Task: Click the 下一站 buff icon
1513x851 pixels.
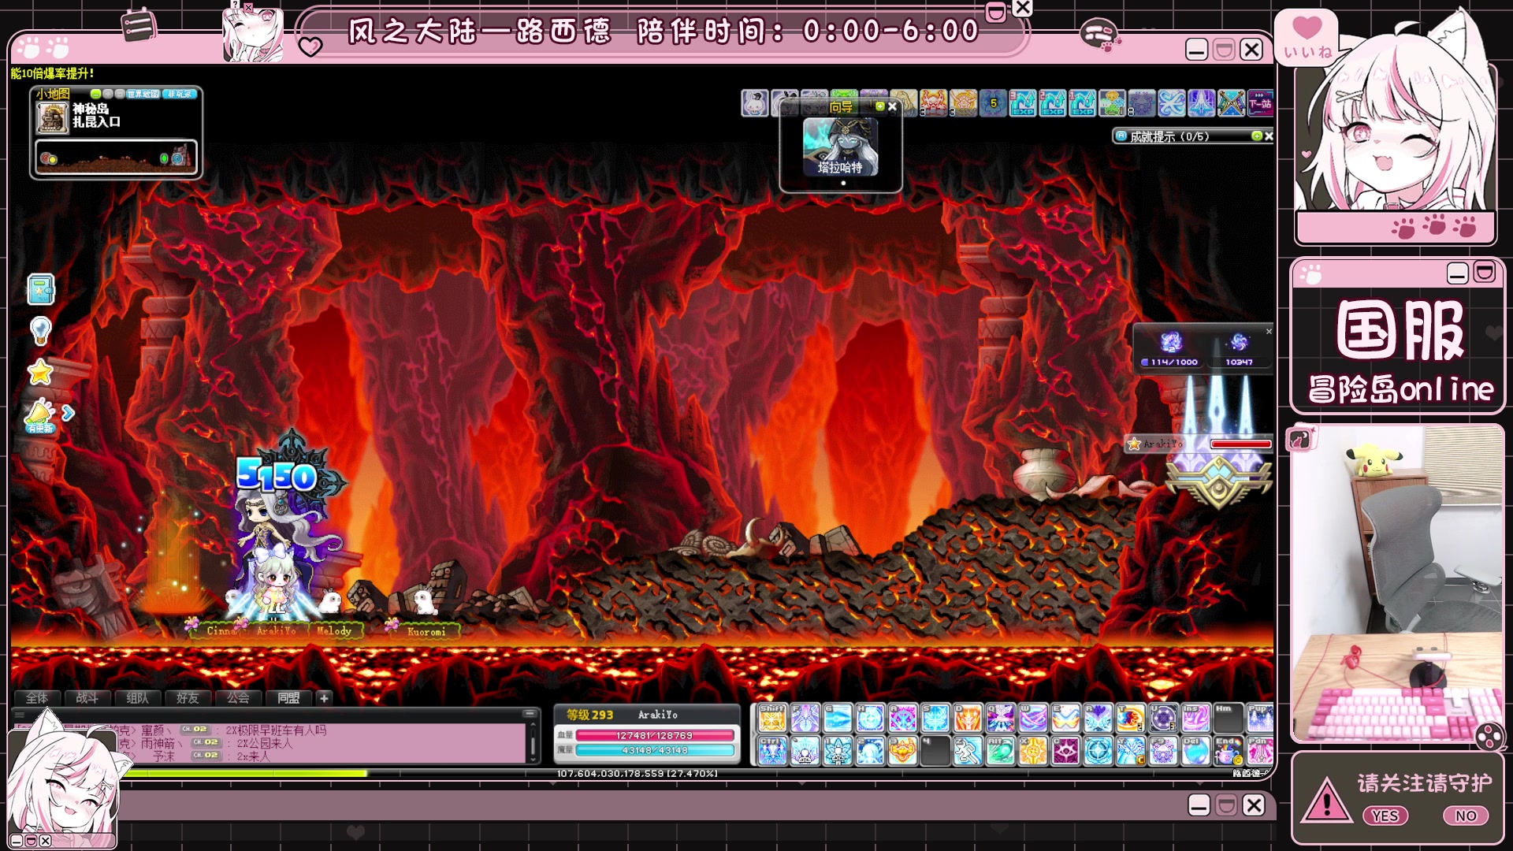Action: tap(1259, 102)
